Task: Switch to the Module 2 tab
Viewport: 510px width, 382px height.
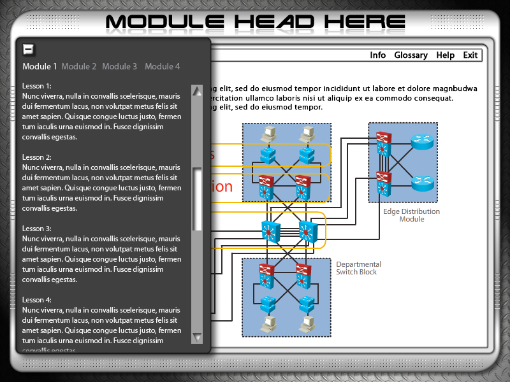Action: click(x=79, y=66)
